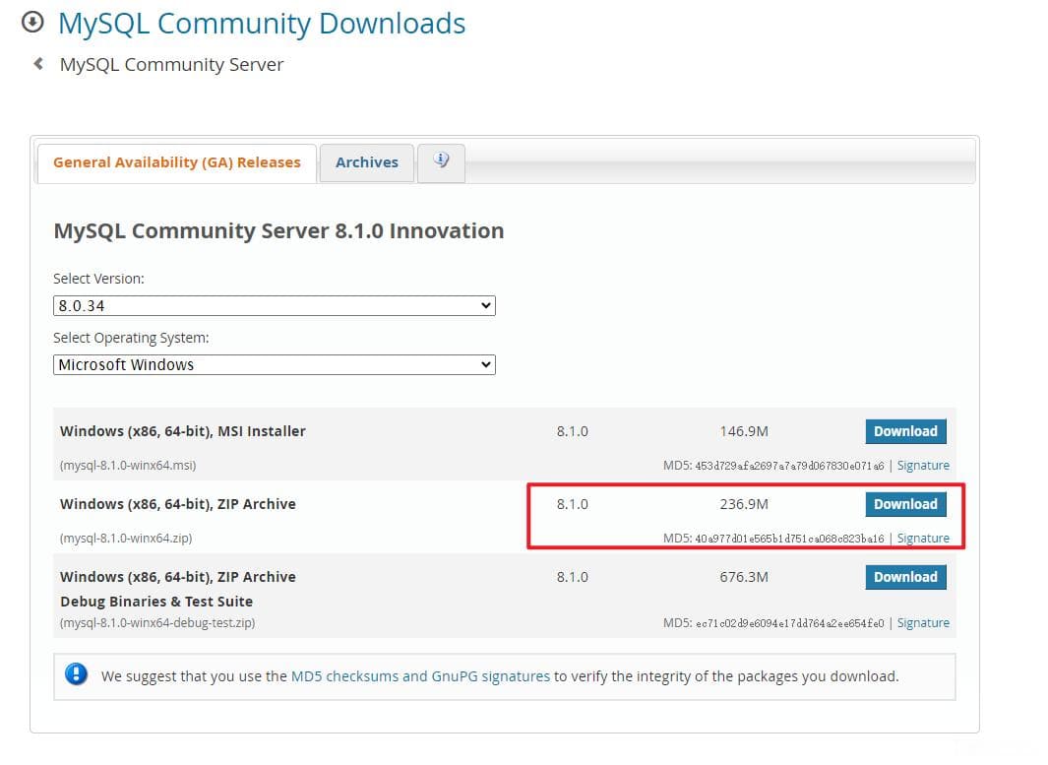The image size is (1048, 765).
Task: Click the download circle icon beside page title
Action: 32,22
